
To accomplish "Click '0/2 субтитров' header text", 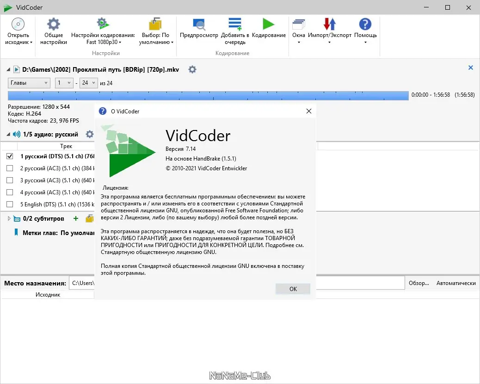I will point(43,218).
